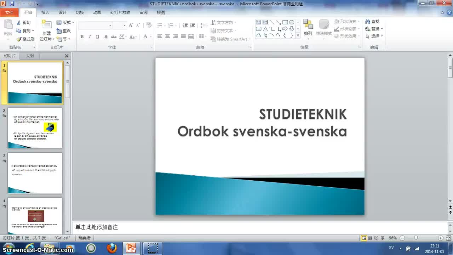Toggle Align Text Right
Viewport: 453px width, 255px height.
[175, 36]
